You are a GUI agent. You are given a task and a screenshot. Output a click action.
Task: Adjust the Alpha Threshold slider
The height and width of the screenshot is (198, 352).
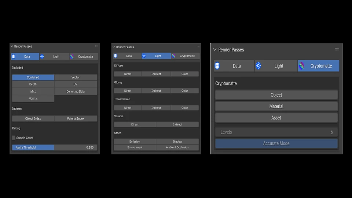pyautogui.click(x=55, y=147)
